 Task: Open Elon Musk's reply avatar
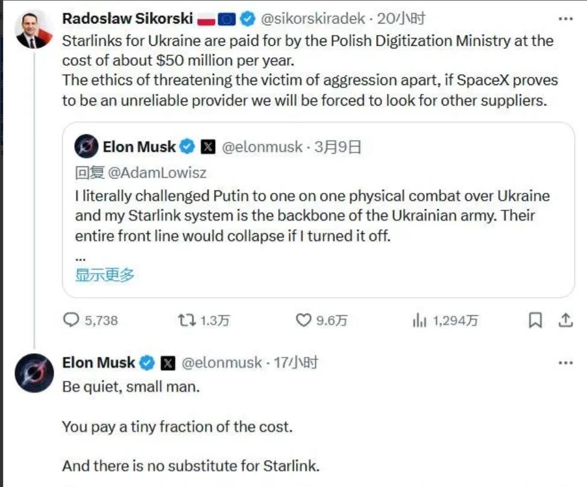pyautogui.click(x=34, y=373)
